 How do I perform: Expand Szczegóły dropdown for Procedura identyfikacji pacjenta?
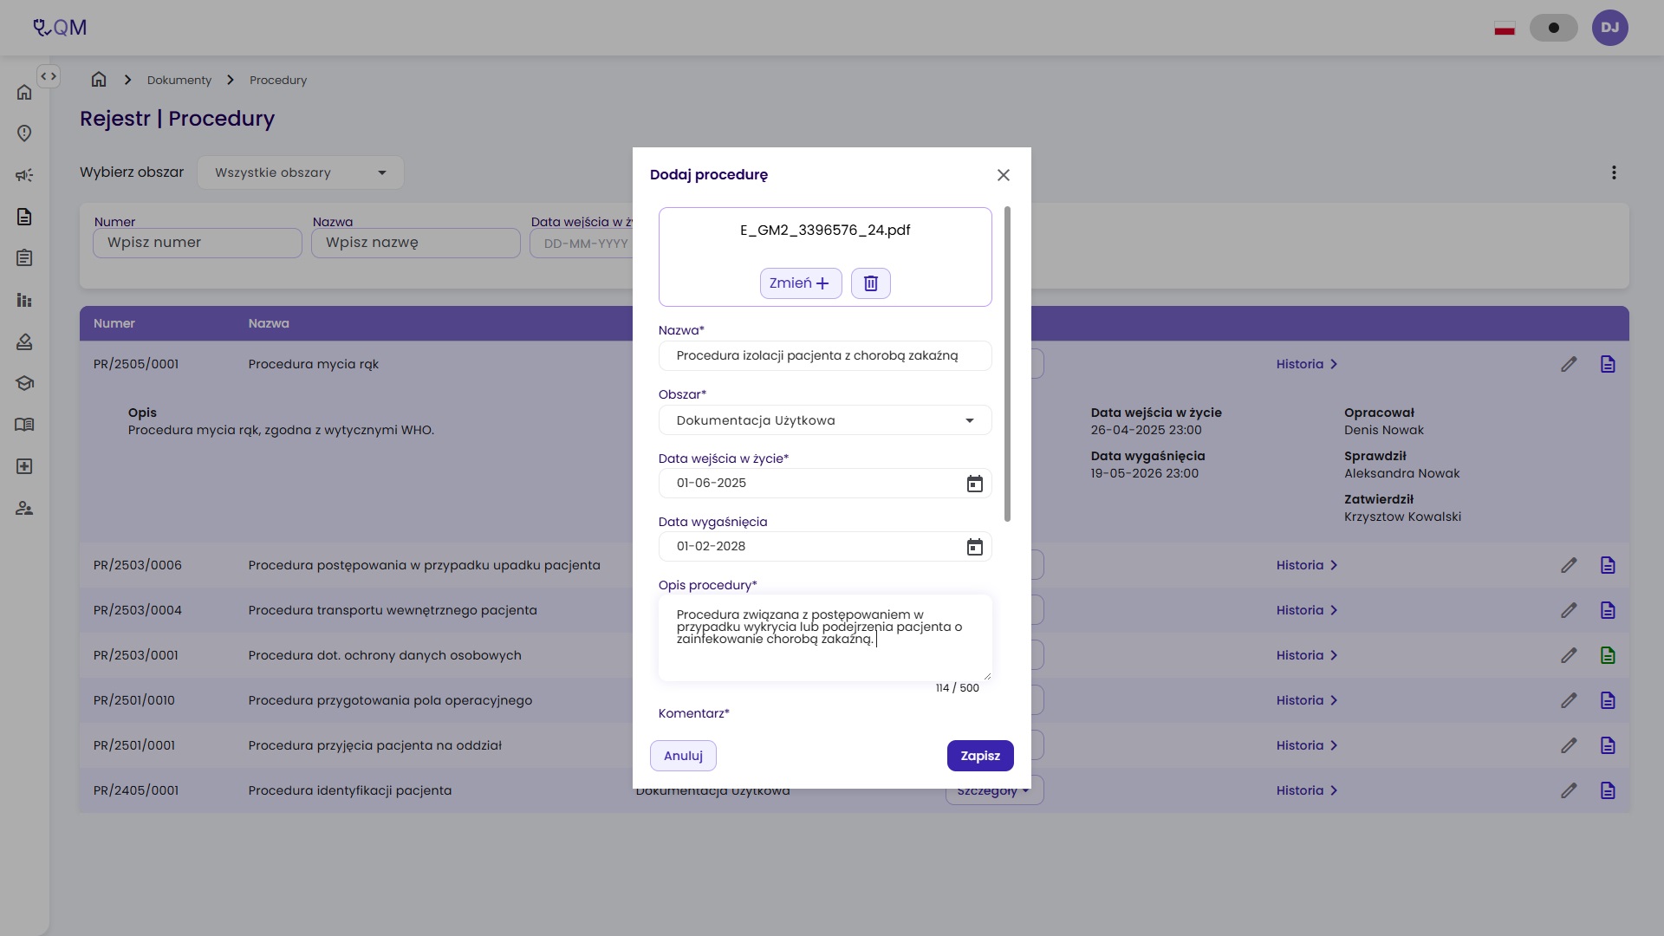[994, 790]
